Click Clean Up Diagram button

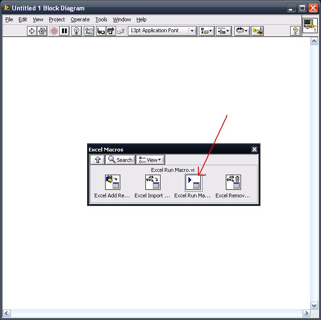[x=258, y=31]
